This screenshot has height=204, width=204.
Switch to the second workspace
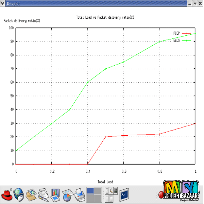pyautogui.click(x=98, y=191)
